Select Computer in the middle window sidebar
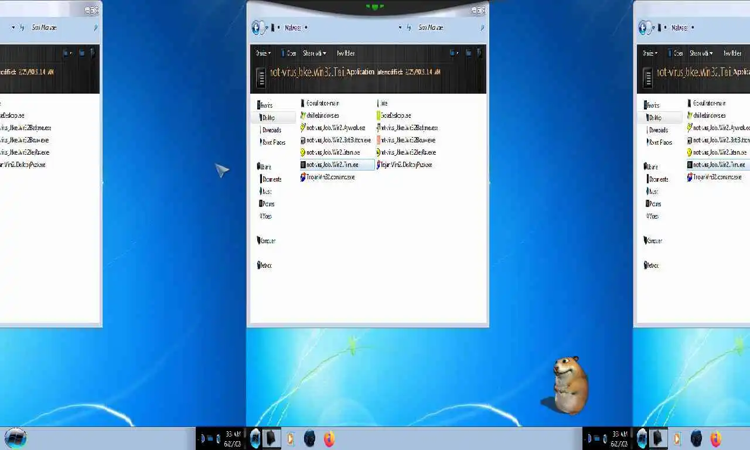Viewport: 750px width, 450px height. pos(267,241)
